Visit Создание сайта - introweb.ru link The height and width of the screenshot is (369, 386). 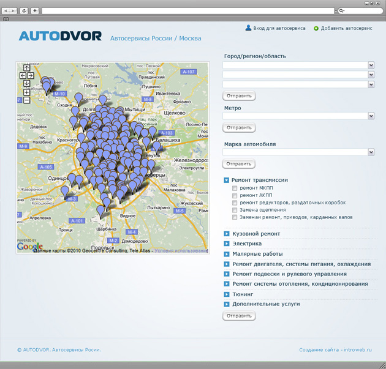[336, 350]
